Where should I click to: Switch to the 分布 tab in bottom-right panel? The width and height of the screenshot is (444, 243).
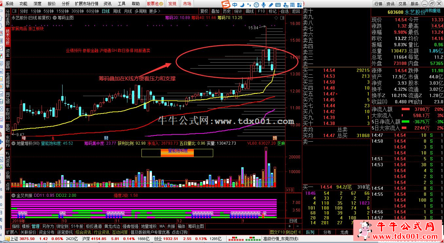[x=327, y=232]
